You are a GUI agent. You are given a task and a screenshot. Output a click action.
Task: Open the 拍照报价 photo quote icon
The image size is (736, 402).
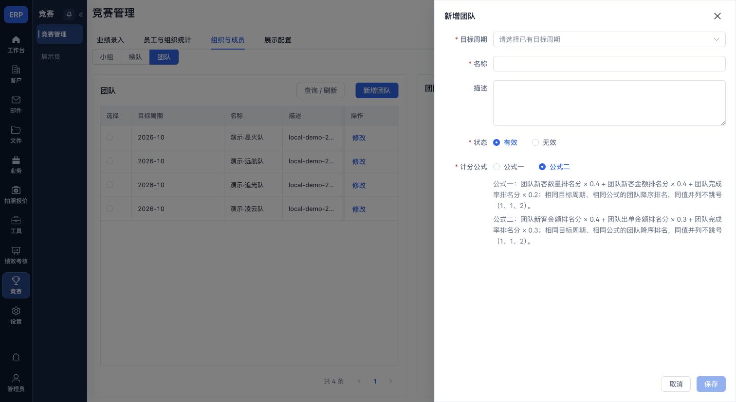pyautogui.click(x=16, y=195)
